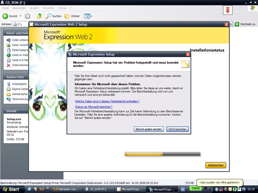Click the installation progress bar

pyautogui.click(x=162, y=154)
